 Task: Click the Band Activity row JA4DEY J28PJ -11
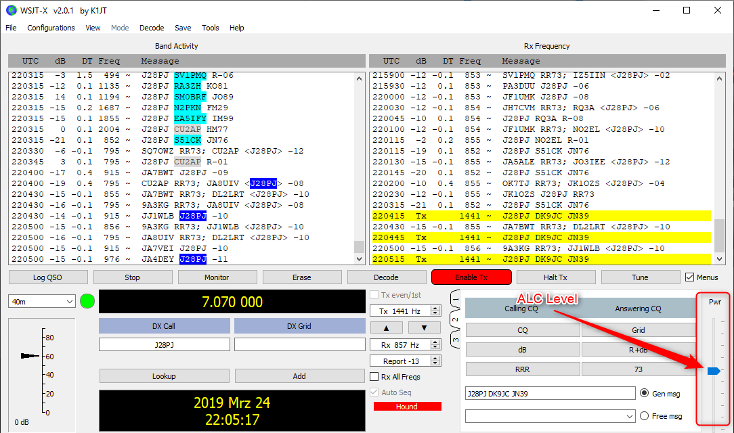(181, 259)
